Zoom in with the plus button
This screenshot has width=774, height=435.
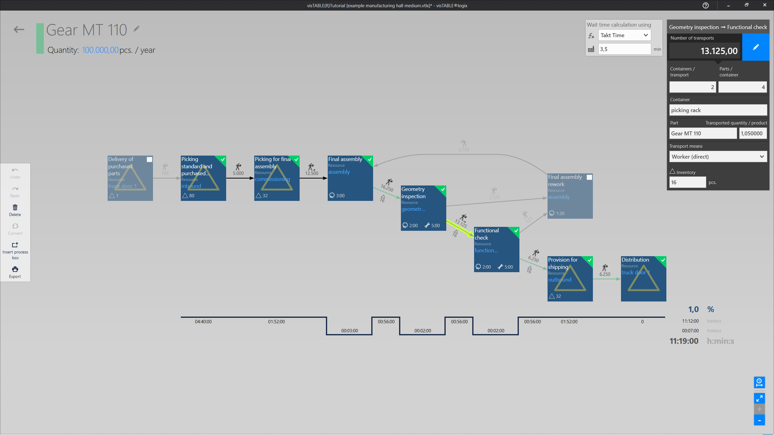[759, 409]
